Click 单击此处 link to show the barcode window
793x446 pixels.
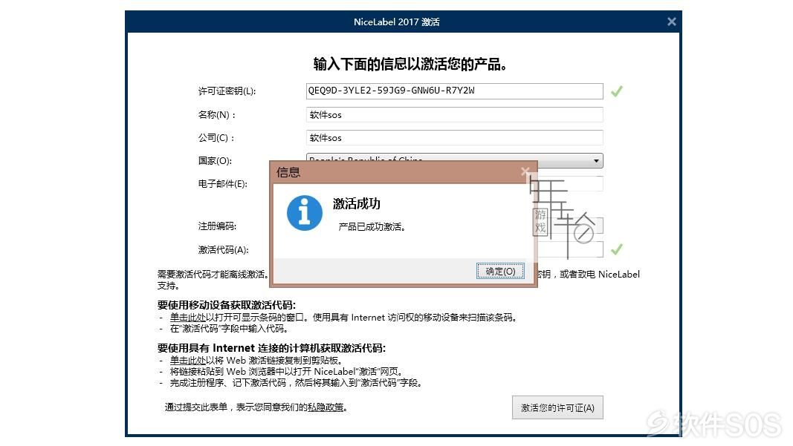pos(187,317)
